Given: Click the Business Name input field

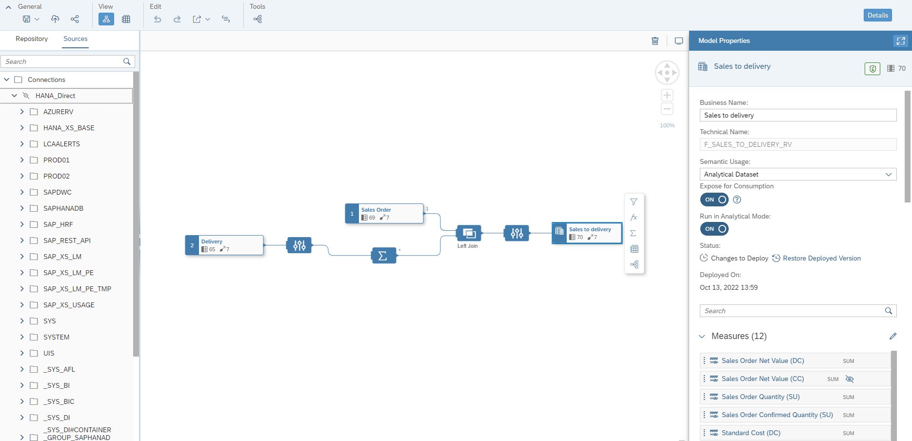Looking at the screenshot, I should click(x=797, y=115).
